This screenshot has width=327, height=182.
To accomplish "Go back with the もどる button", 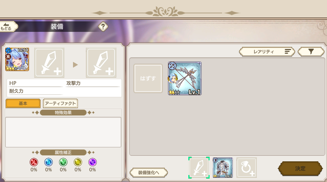I will [8, 27].
